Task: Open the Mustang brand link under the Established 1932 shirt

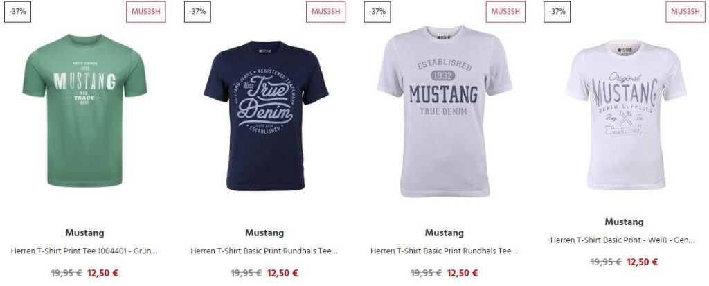Action: coord(444,233)
